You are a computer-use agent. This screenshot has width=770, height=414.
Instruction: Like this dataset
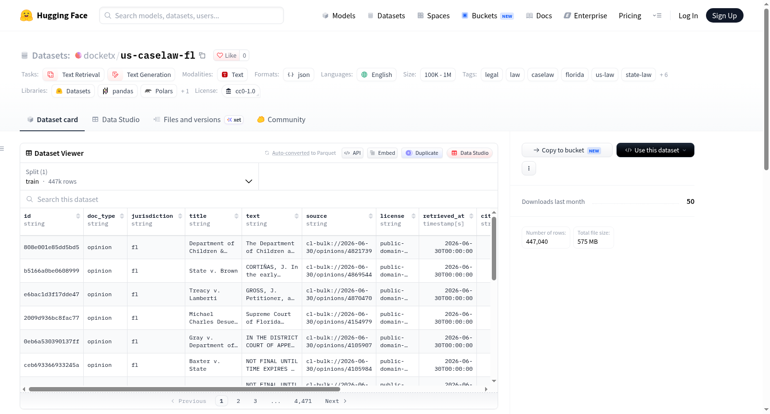[x=226, y=55]
